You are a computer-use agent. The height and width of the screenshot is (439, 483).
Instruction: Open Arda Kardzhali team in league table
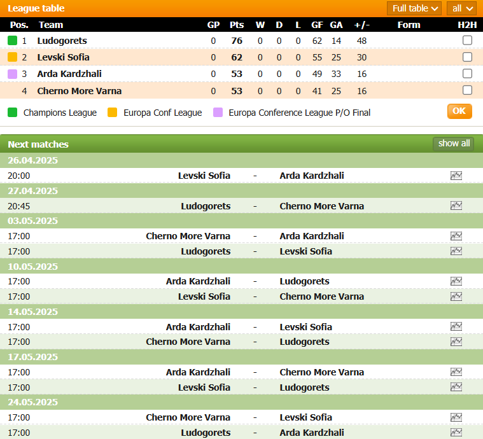(x=69, y=74)
